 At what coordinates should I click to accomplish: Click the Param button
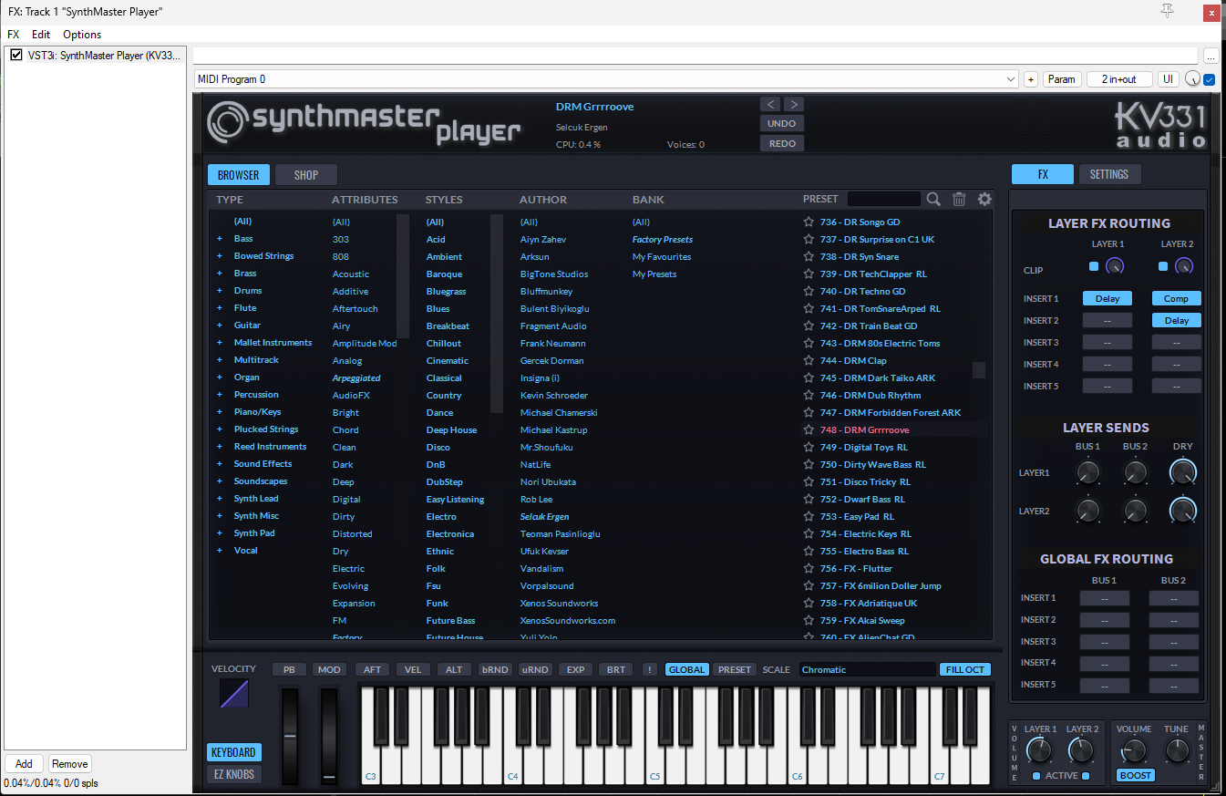pyautogui.click(x=1062, y=79)
